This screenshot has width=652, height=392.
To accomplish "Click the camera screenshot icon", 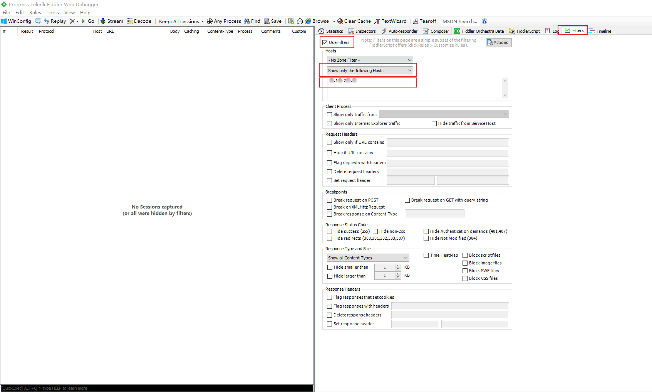I will point(291,21).
